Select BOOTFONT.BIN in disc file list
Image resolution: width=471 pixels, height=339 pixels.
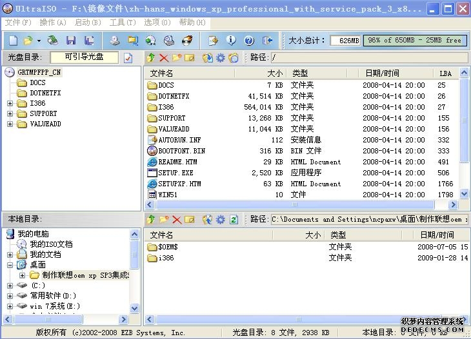[181, 151]
